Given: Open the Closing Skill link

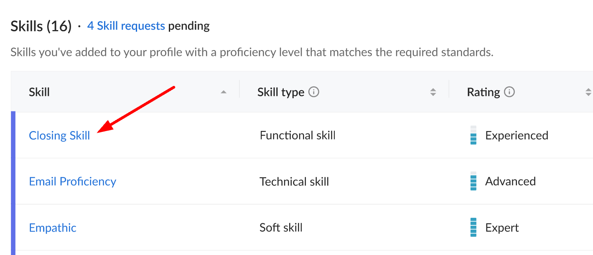Looking at the screenshot, I should [59, 135].
